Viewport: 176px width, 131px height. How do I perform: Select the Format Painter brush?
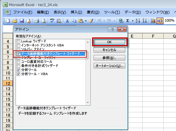pyautogui.click(x=91, y=21)
